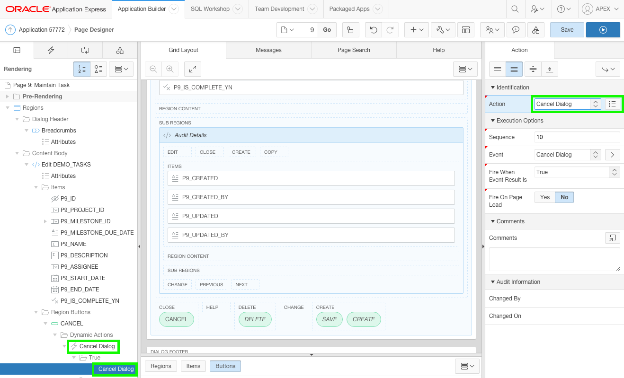Click in the Comments text area

point(554,259)
